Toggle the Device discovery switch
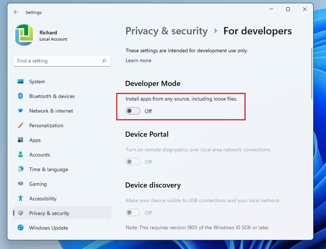The height and width of the screenshot is (249, 326). point(133,212)
